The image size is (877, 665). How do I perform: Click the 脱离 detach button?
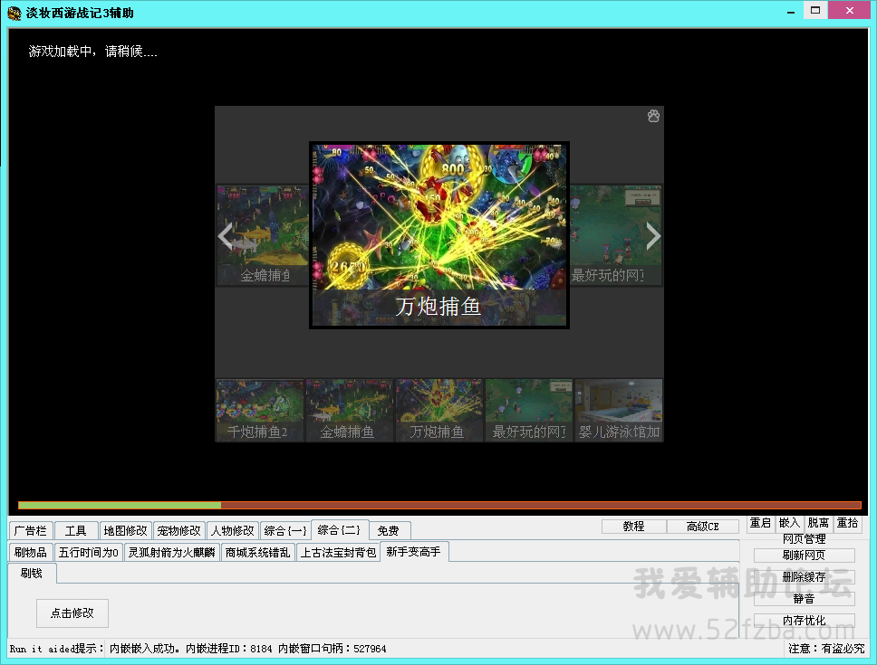click(x=818, y=523)
